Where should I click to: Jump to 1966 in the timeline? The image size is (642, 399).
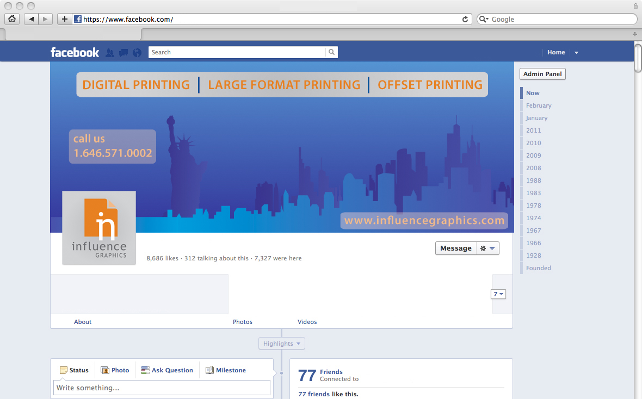click(534, 243)
